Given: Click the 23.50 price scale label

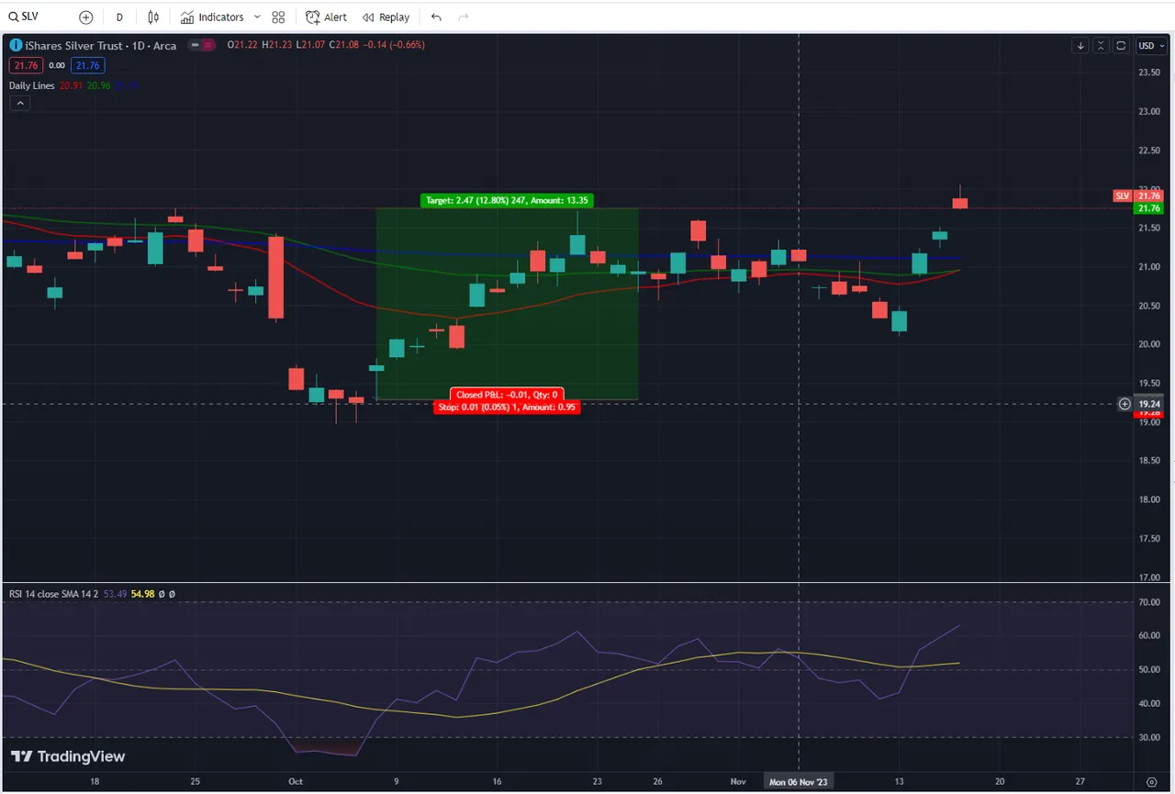Looking at the screenshot, I should tap(1148, 73).
